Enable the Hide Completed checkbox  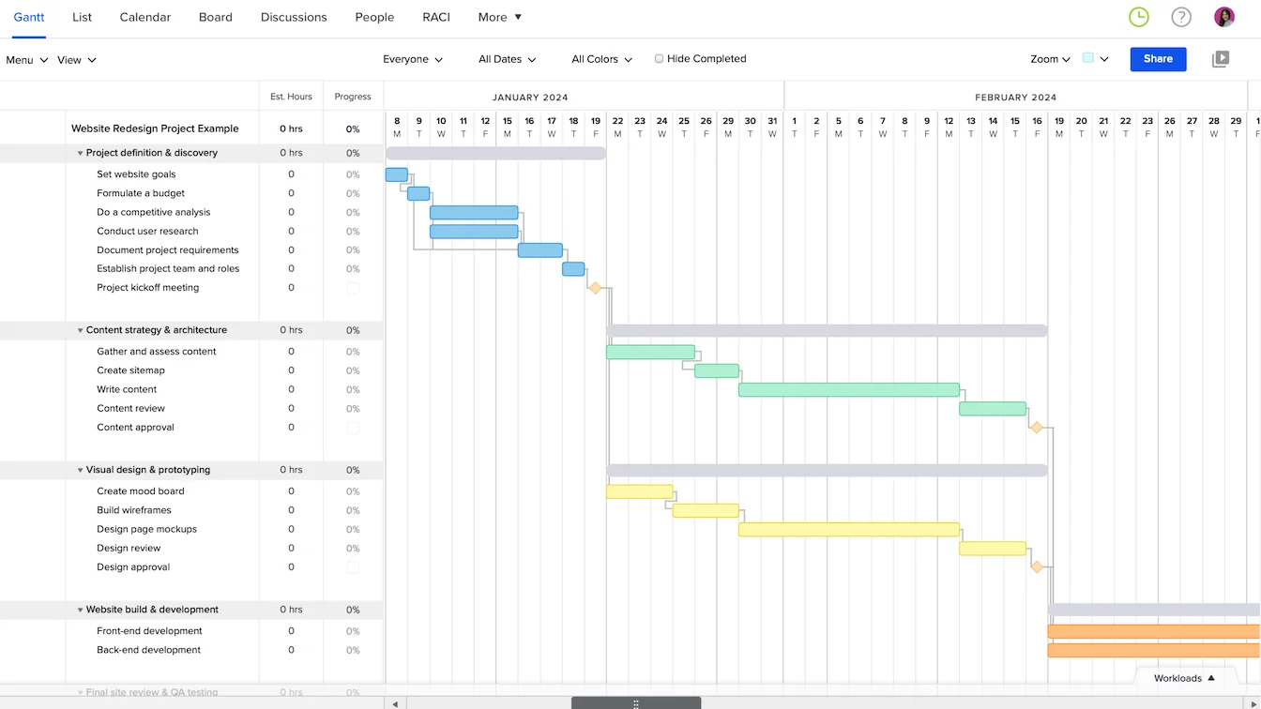pos(660,58)
